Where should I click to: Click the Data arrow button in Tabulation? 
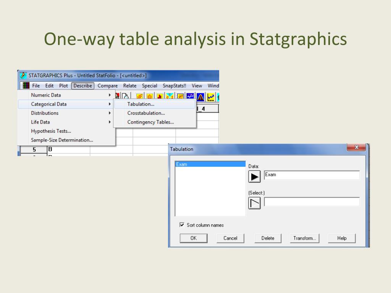point(254,177)
